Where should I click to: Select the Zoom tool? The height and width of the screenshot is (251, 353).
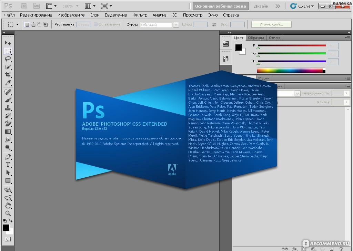[8, 213]
